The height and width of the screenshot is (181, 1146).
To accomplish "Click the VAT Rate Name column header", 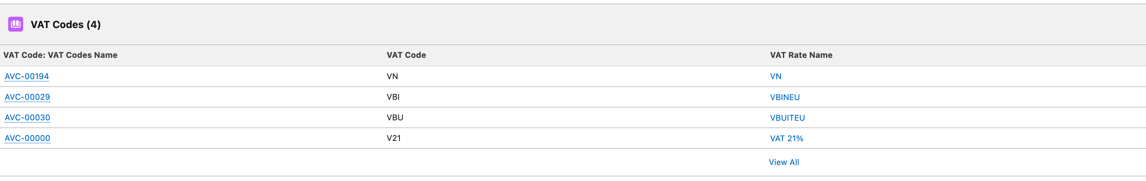I will click(801, 55).
